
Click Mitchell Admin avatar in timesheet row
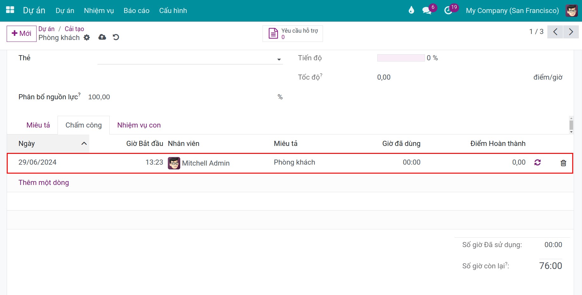pos(174,163)
